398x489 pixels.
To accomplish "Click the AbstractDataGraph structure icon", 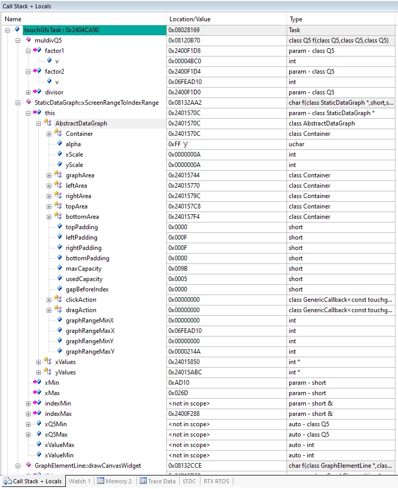I will click(x=48, y=122).
